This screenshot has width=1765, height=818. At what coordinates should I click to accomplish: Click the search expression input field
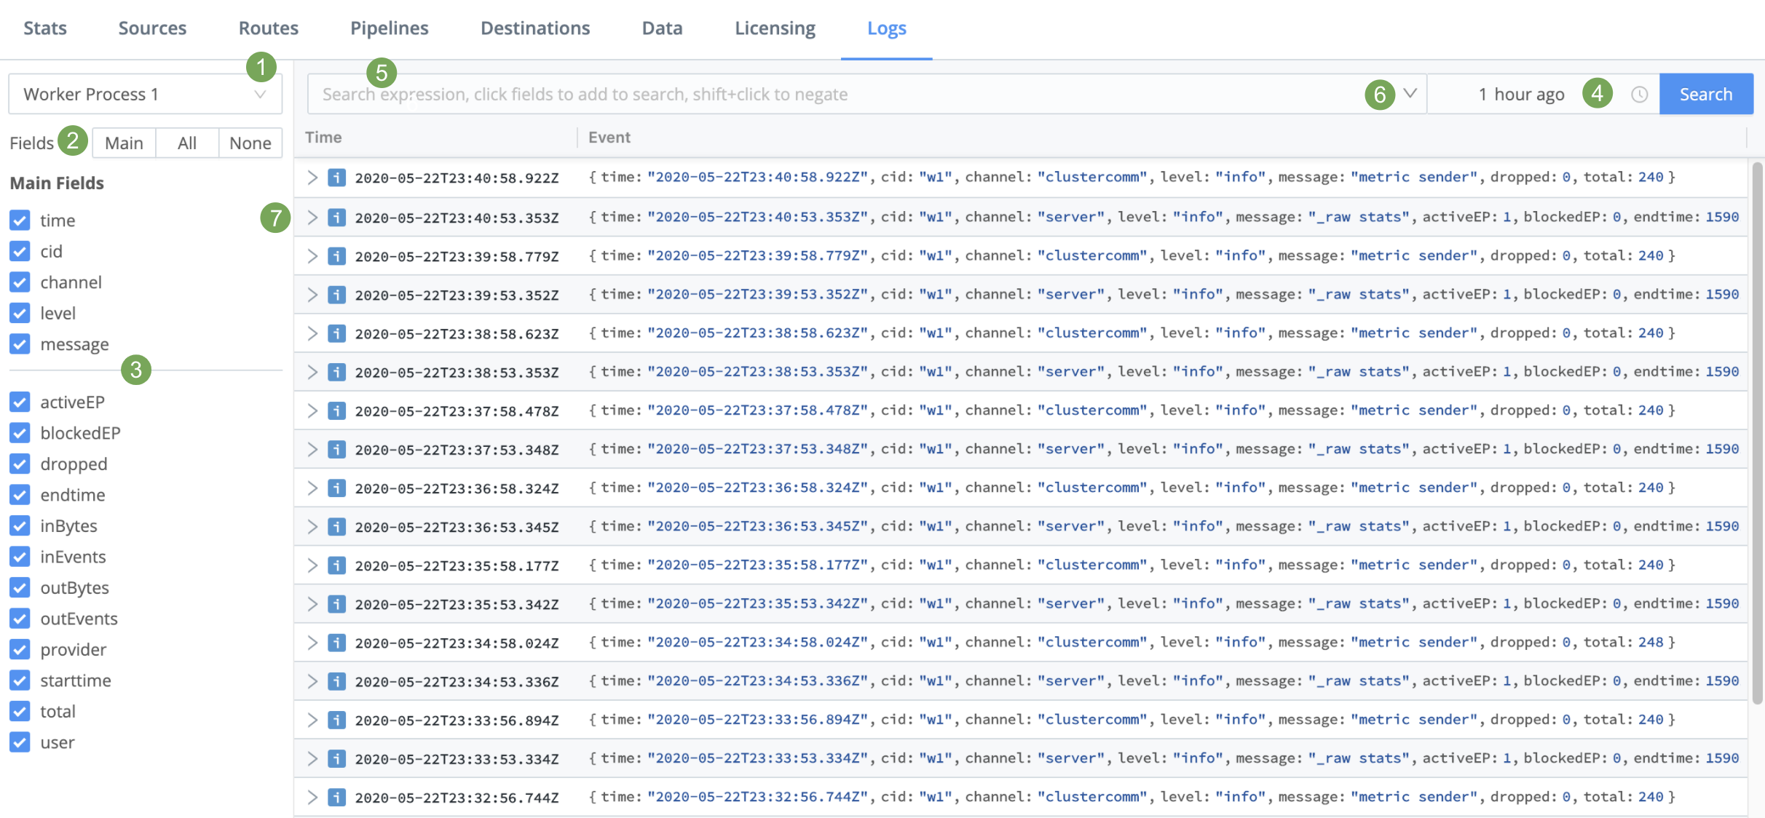pos(801,94)
